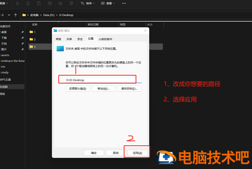The height and width of the screenshot is (169, 252).
Task: Click D-Desktop in the address breadcrumb
Action: click(66, 15)
